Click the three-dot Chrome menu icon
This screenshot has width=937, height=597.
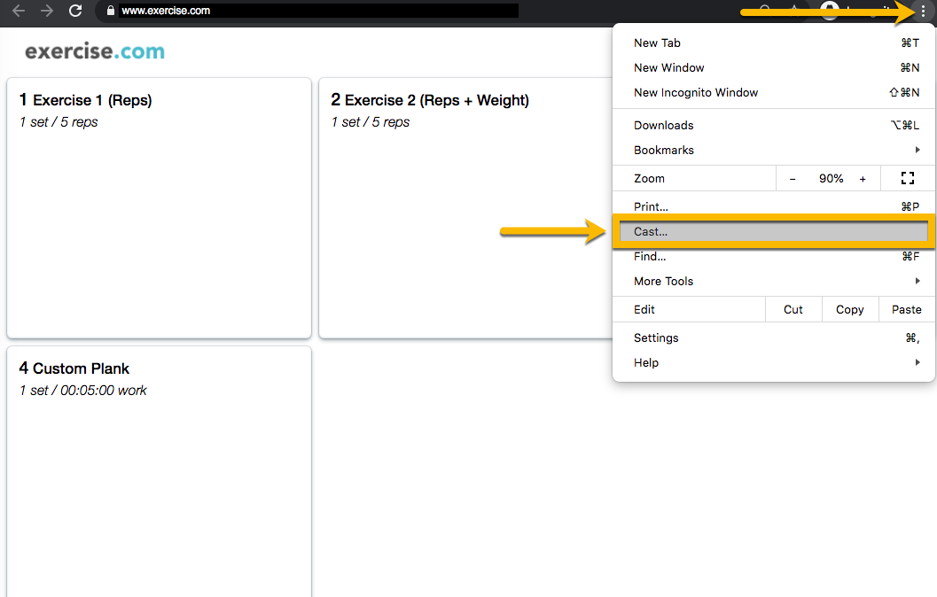coord(925,11)
